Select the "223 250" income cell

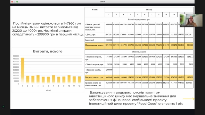coord(189,34)
